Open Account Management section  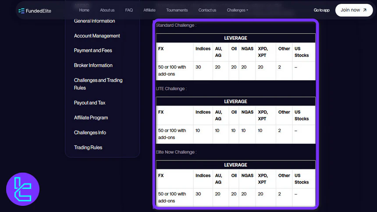point(97,36)
